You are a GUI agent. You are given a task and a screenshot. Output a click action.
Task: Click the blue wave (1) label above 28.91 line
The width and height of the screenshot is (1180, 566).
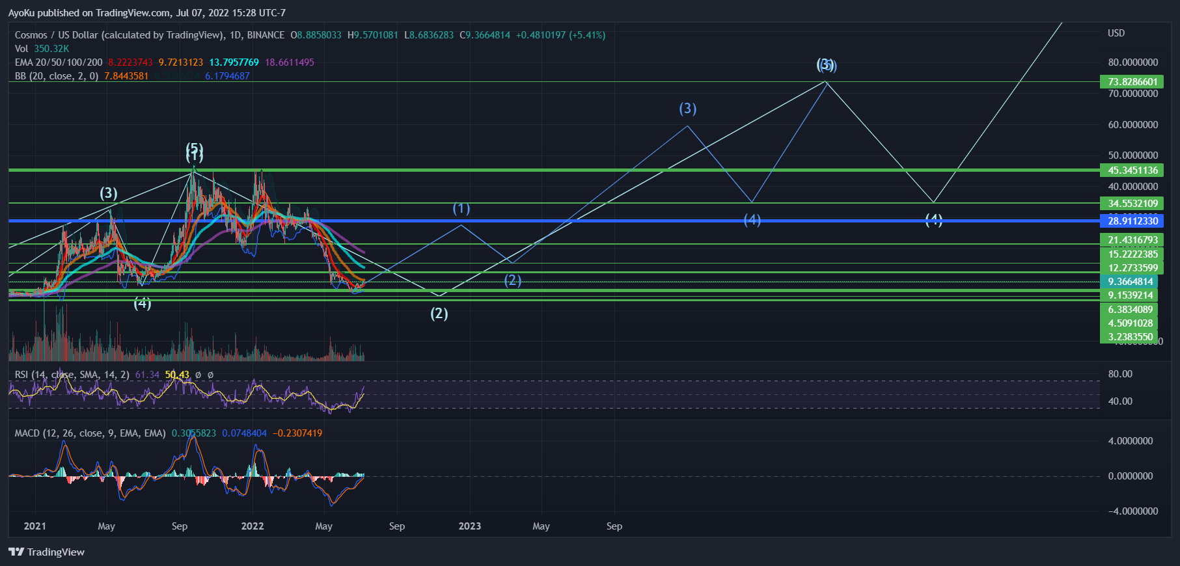[x=461, y=208]
